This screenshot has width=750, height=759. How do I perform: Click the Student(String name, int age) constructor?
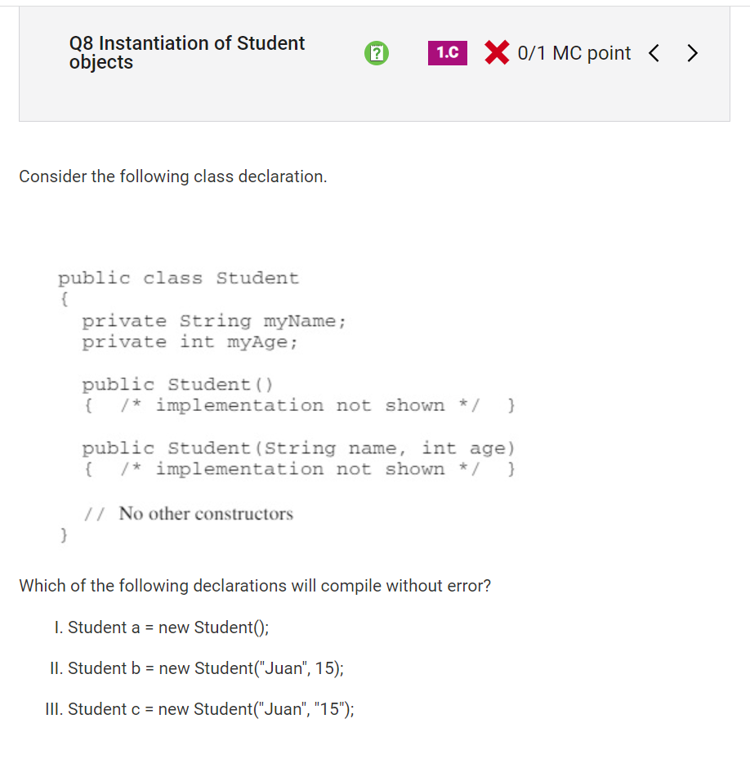pos(297,449)
